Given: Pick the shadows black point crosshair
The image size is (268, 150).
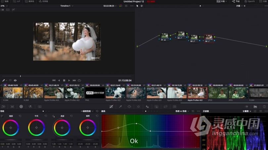Looking at the screenshot, I should pos(2,116).
